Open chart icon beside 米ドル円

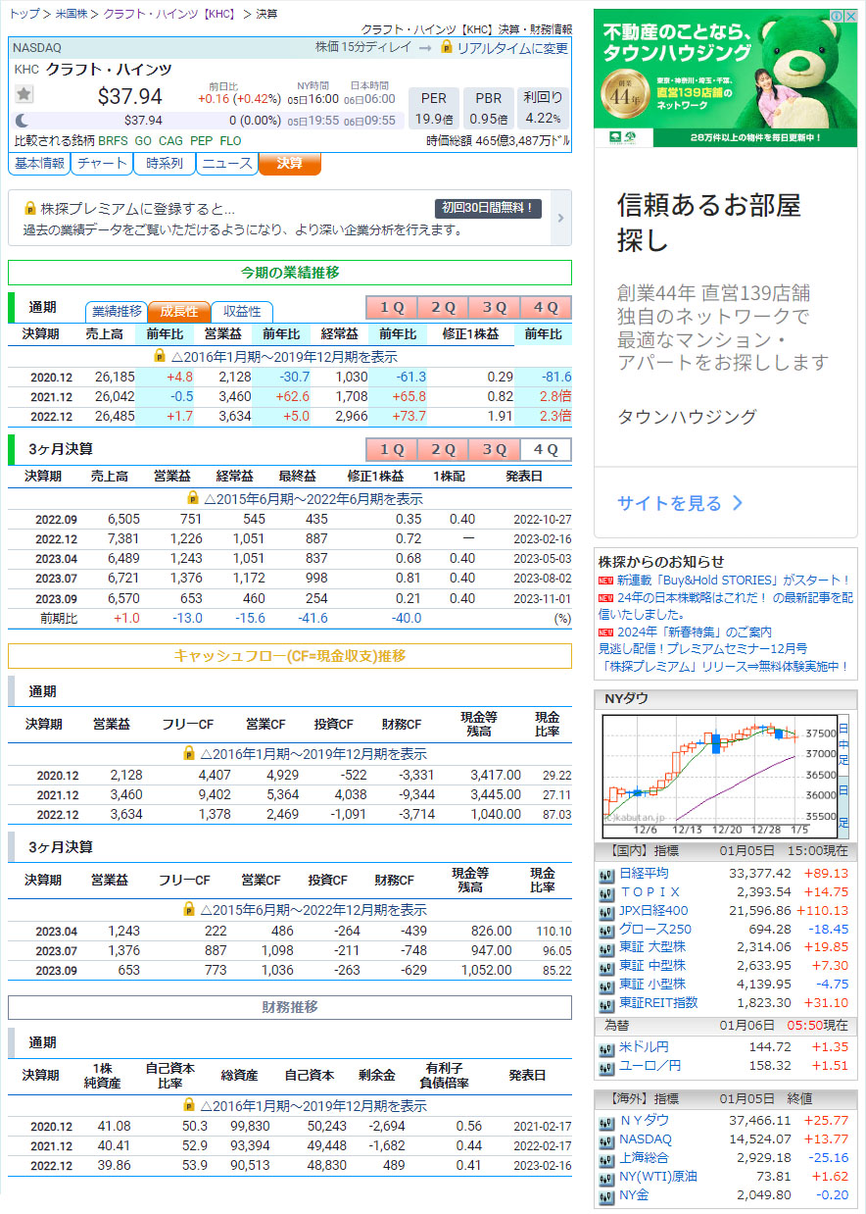(x=606, y=1047)
